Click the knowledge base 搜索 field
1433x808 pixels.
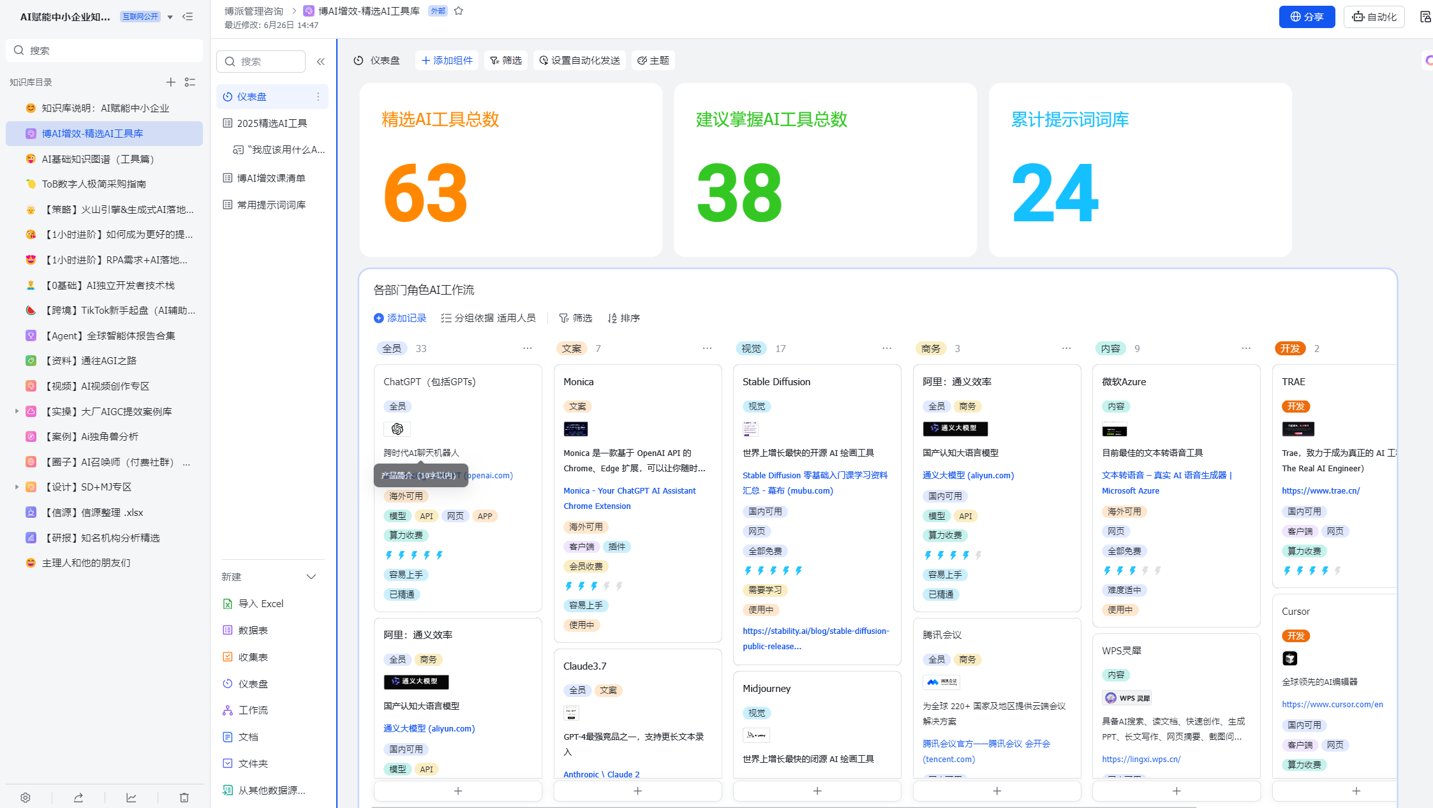click(x=105, y=50)
